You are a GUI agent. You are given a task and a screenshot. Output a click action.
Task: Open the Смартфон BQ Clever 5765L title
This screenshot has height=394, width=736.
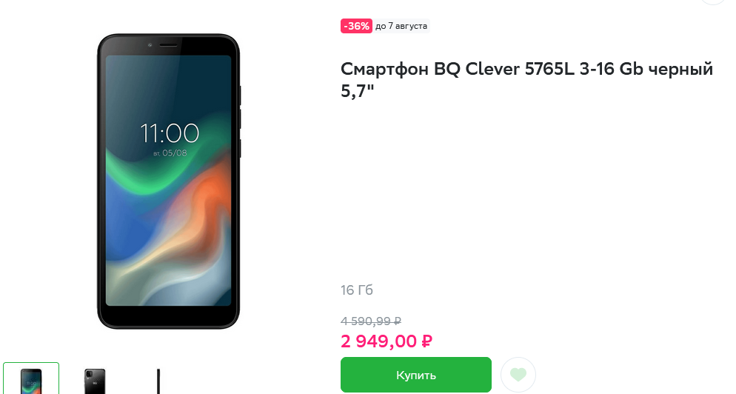(x=526, y=80)
